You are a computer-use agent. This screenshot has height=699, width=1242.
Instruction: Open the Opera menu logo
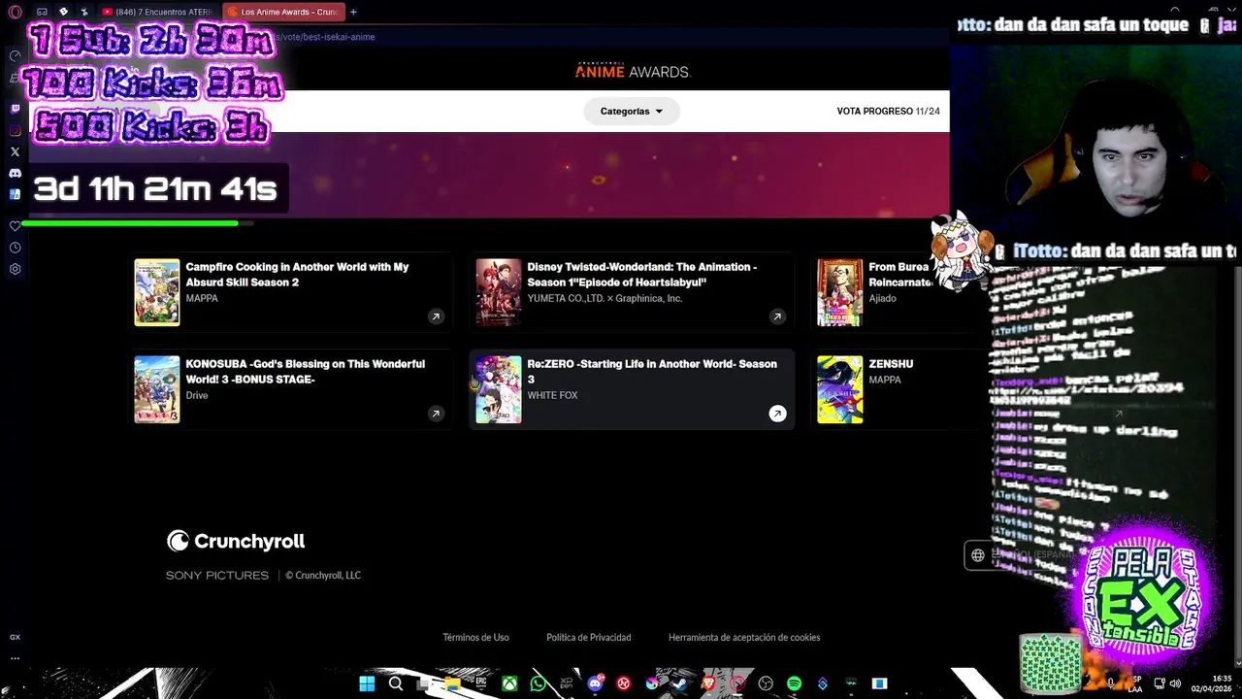tap(15, 13)
